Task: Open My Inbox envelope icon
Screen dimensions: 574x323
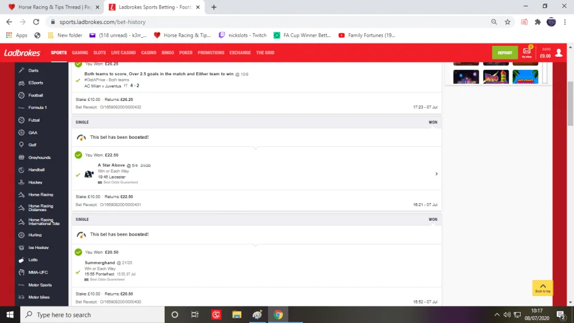Action: [x=527, y=52]
